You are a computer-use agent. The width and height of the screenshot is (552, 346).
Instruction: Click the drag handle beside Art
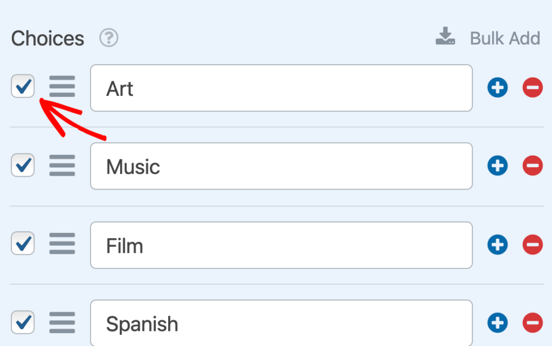(62, 87)
